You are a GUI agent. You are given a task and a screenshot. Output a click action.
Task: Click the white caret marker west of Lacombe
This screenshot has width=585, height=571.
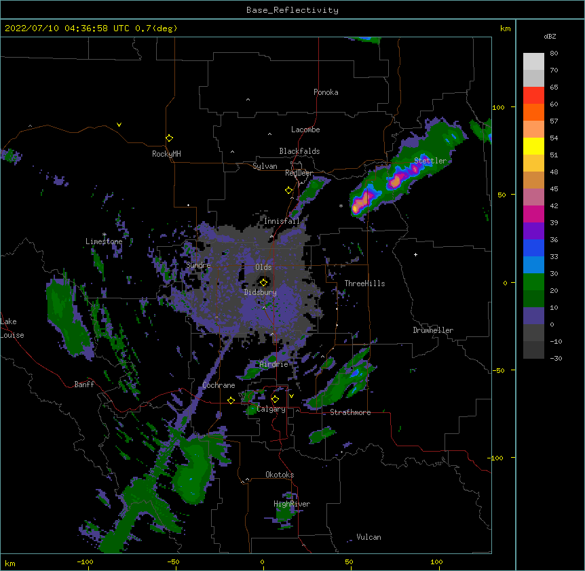coord(269,134)
